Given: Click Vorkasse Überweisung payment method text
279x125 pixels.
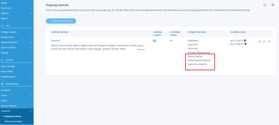Looking at the screenshot, I should pyautogui.click(x=199, y=52).
